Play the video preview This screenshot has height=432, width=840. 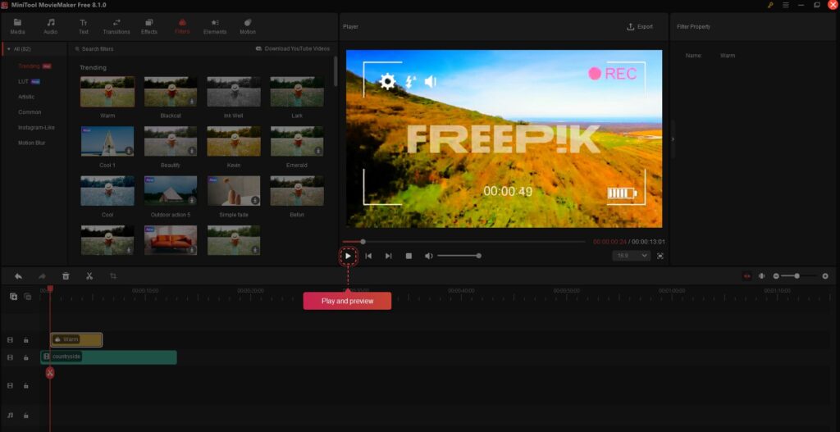(x=348, y=256)
